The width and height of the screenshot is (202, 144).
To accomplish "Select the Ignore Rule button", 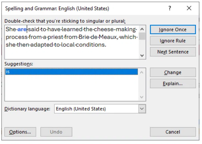I will (x=173, y=41).
